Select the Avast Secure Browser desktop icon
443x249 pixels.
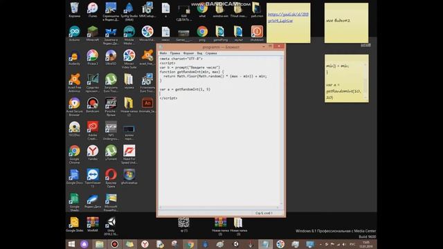click(x=74, y=107)
